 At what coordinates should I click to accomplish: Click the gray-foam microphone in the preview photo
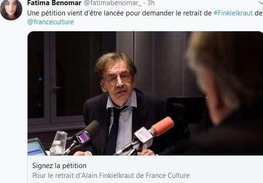(92, 127)
